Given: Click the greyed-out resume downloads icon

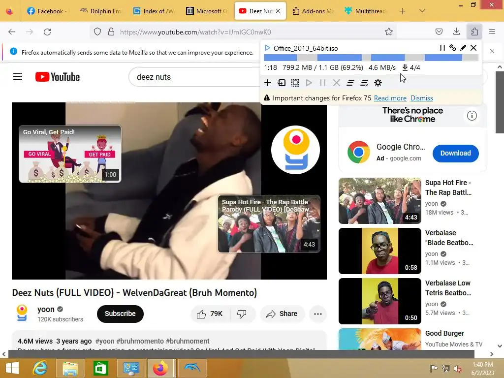Looking at the screenshot, I should pyautogui.click(x=309, y=83).
